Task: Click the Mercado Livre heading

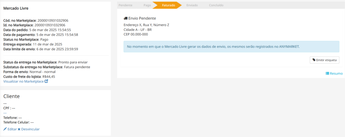Action: click(16, 8)
